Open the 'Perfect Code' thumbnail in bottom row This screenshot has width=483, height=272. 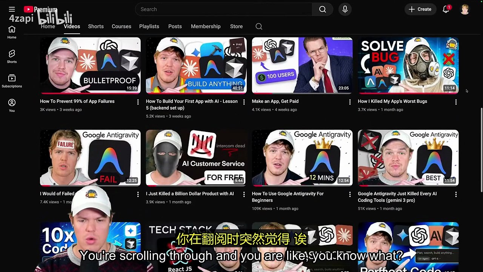coord(408,247)
